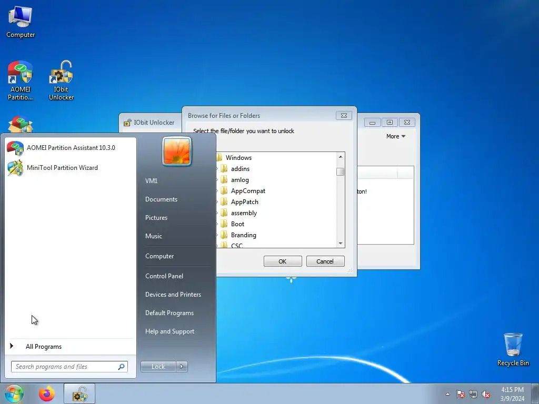Open the network tray icon

(473, 394)
